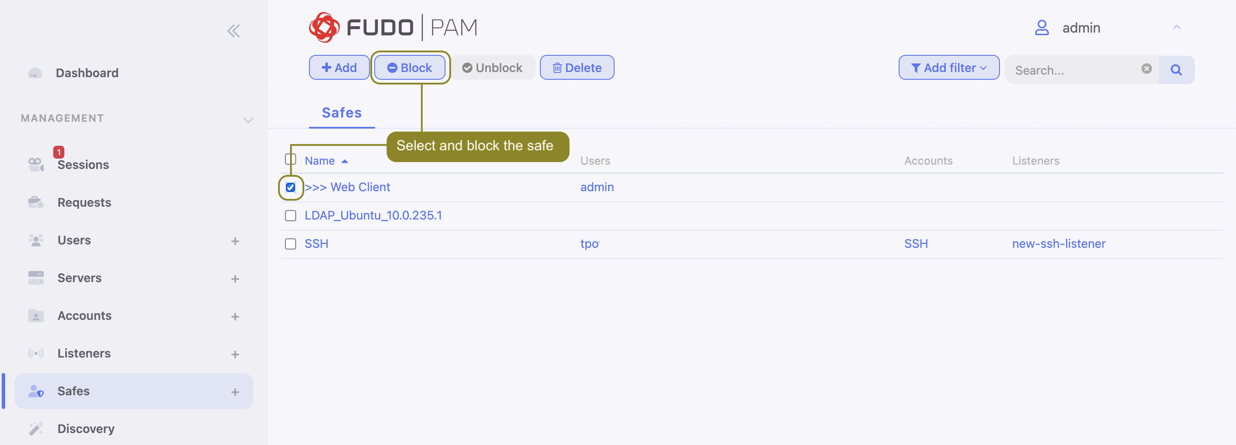Collapse the MANAGEMENT section

(x=248, y=120)
